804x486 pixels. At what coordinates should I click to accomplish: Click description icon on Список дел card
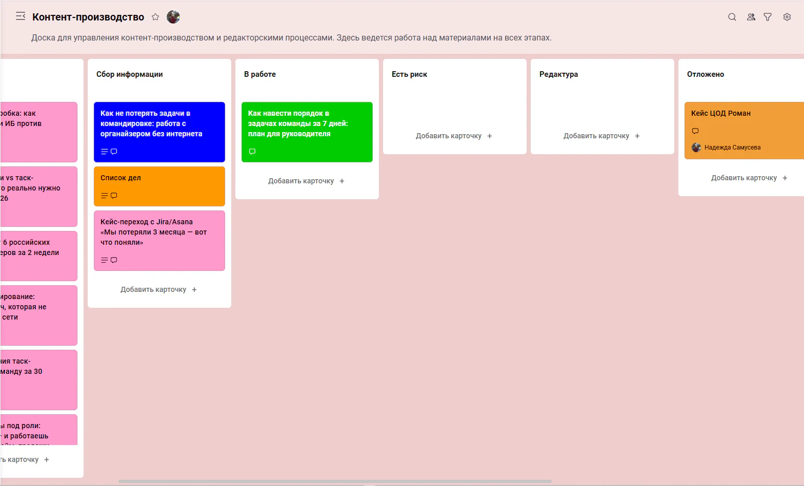click(x=105, y=196)
